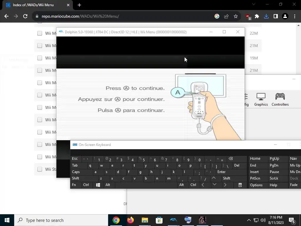Show hidden tray icons chevron
Viewport: 301px width, 226px height.
[249, 220]
